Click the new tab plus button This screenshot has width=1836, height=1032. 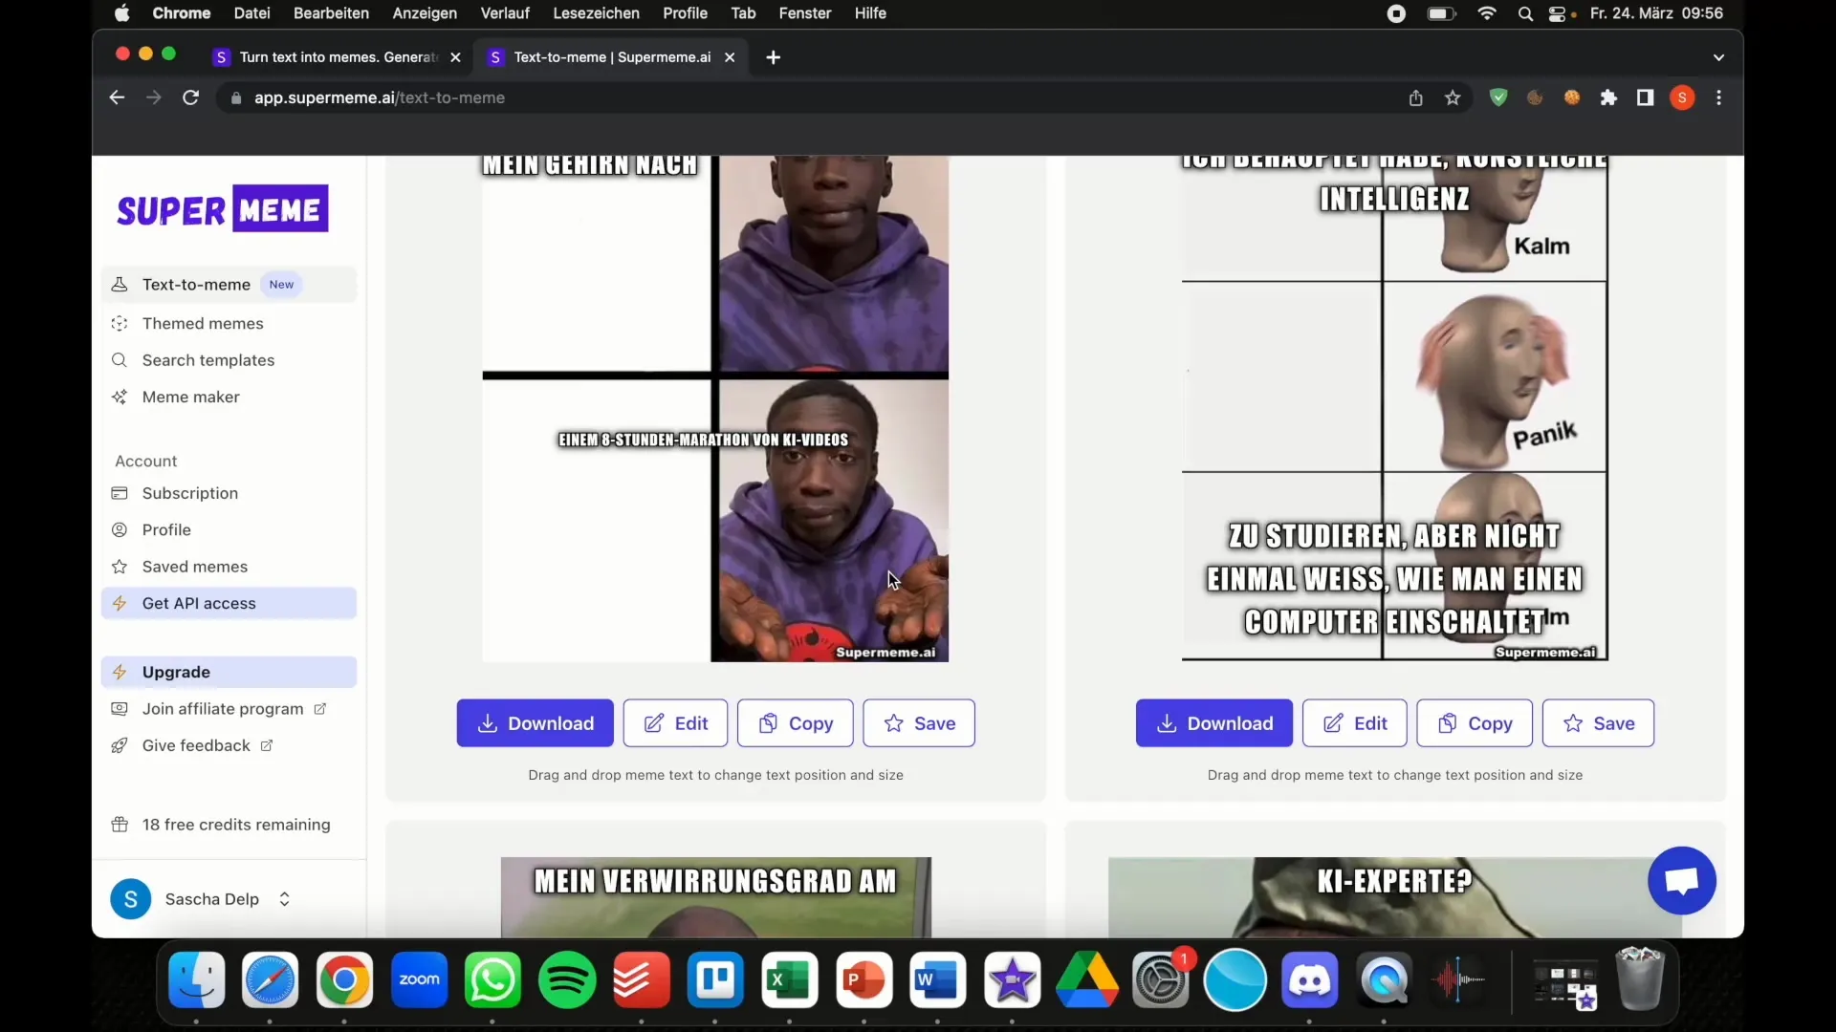click(x=775, y=56)
